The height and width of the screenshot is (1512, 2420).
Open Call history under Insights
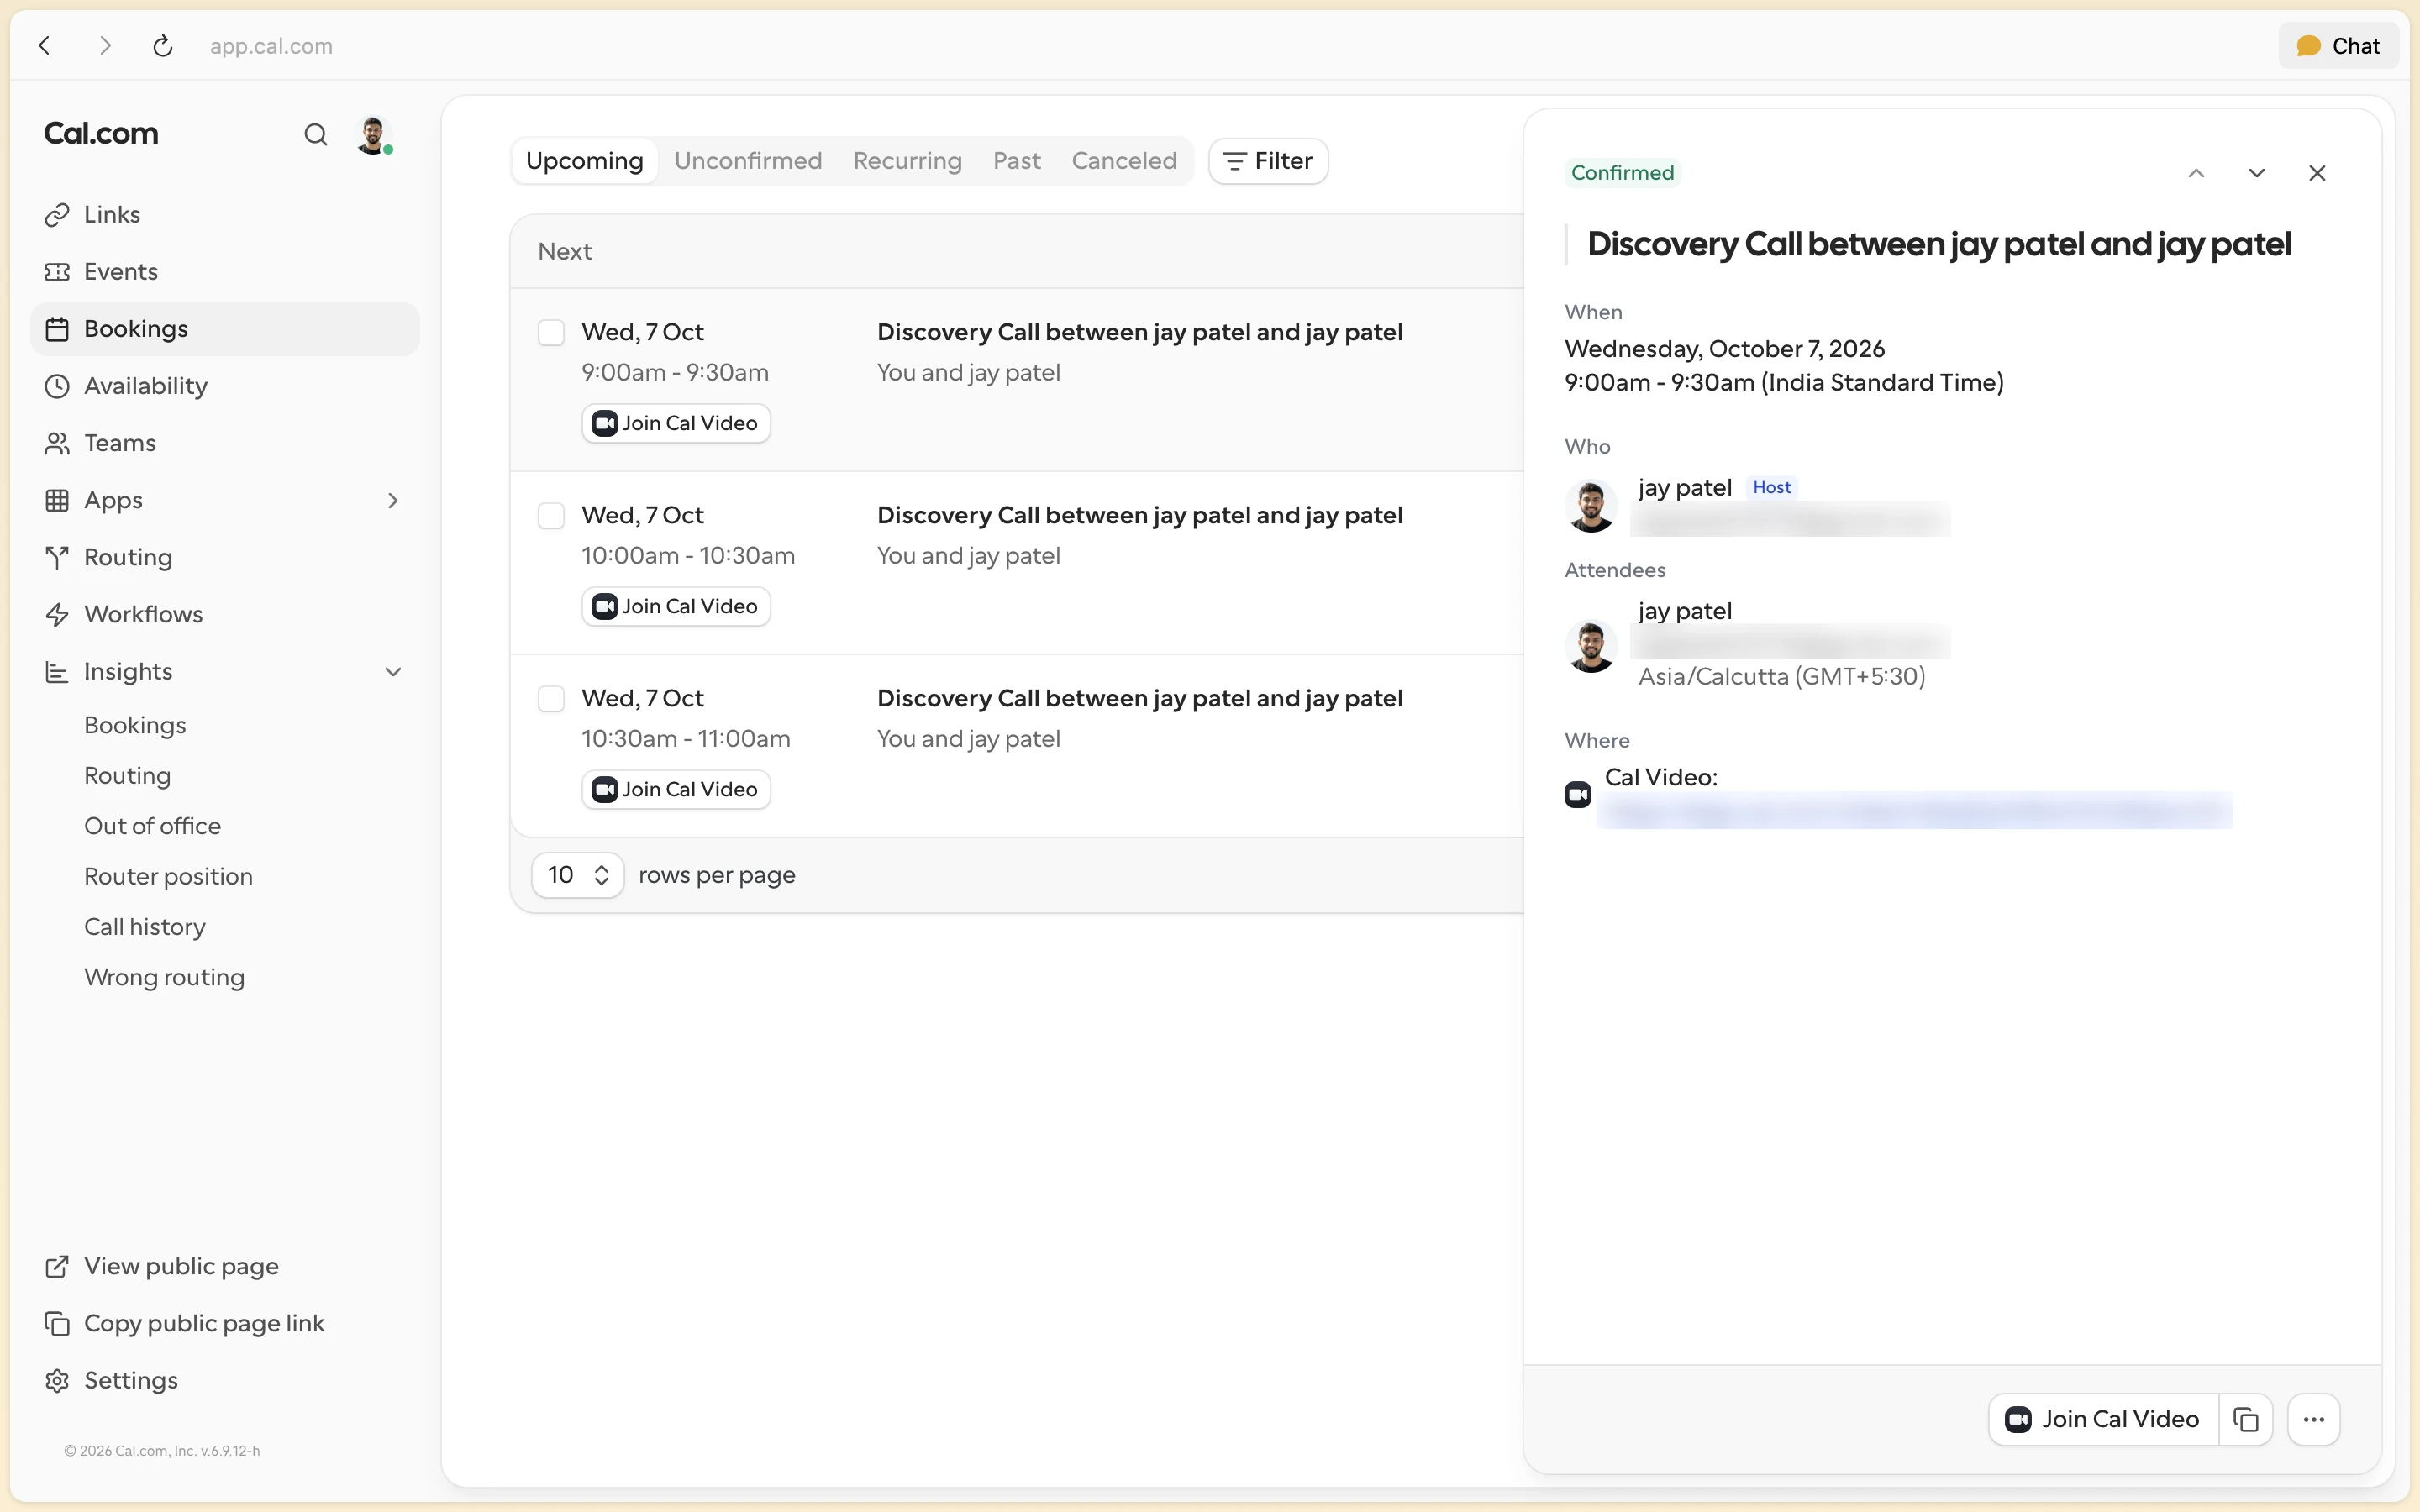[x=145, y=927]
